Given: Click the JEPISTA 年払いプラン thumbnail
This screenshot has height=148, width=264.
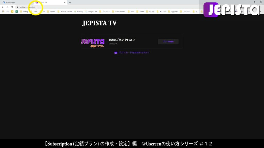Looking at the screenshot, I should [93, 43].
